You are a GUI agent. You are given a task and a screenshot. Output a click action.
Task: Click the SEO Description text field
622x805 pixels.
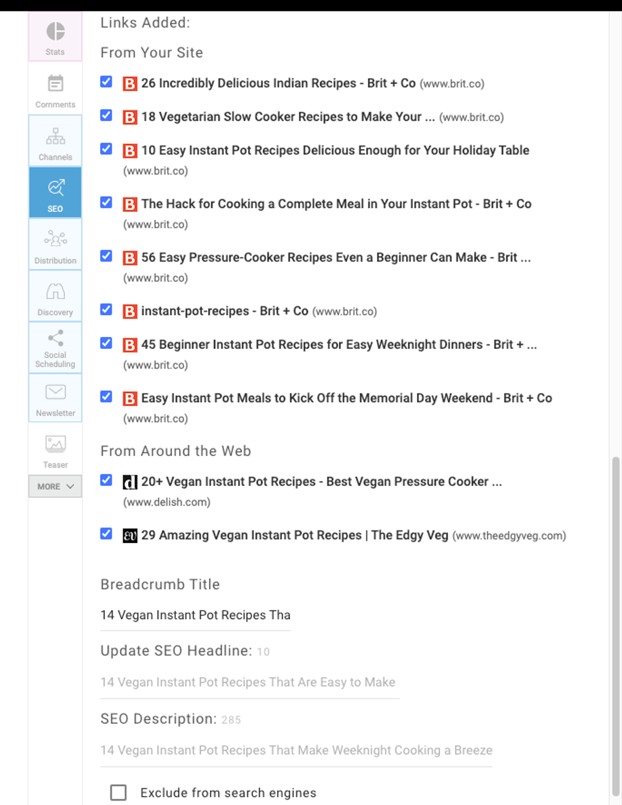pyautogui.click(x=296, y=750)
